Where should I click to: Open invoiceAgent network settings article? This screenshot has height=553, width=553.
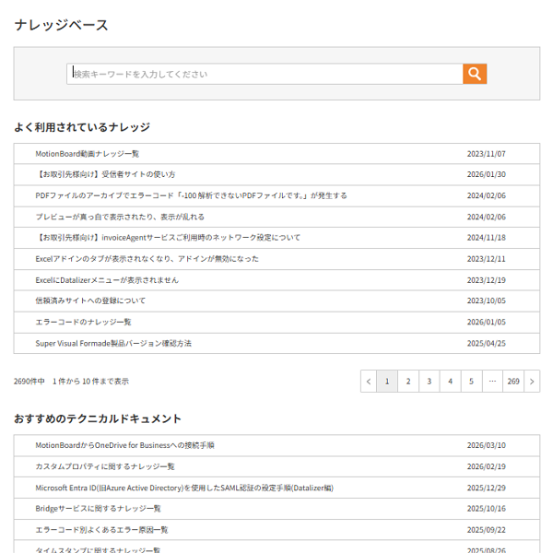point(168,238)
